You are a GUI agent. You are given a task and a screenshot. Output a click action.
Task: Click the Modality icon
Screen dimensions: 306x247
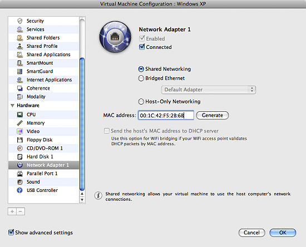click(x=19, y=97)
